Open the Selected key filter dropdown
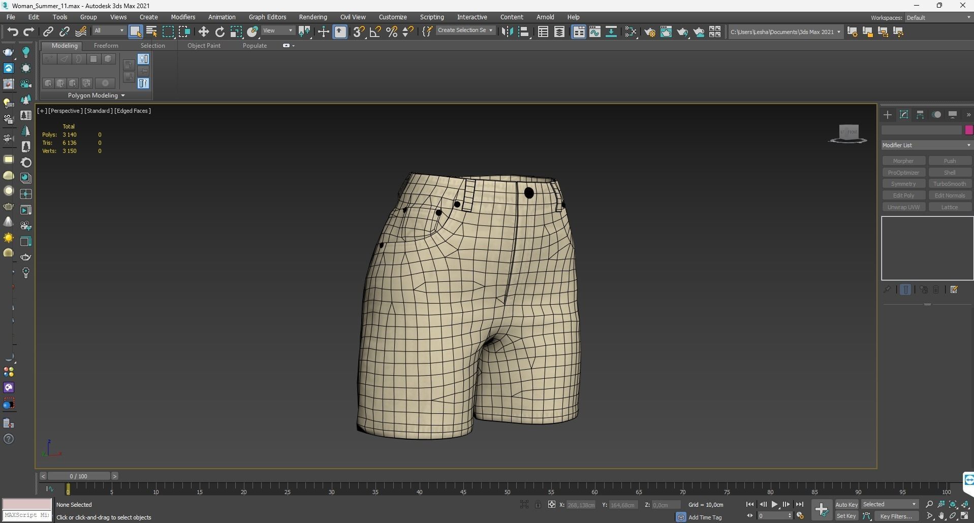Viewport: 974px width, 523px height. (890, 504)
